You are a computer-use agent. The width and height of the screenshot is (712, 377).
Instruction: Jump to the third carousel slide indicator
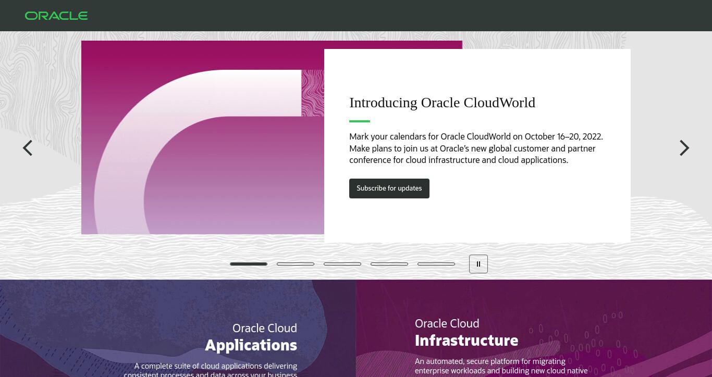pyautogui.click(x=342, y=264)
